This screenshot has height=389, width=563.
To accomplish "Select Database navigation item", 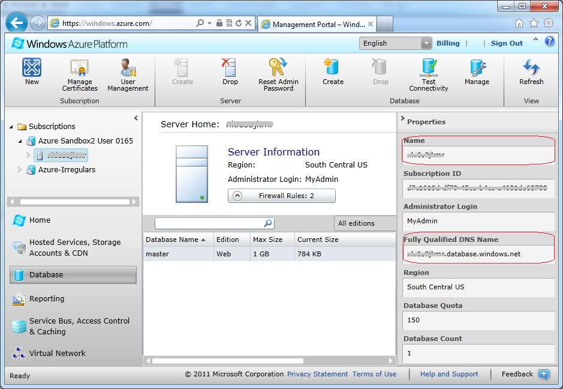I will [x=73, y=275].
